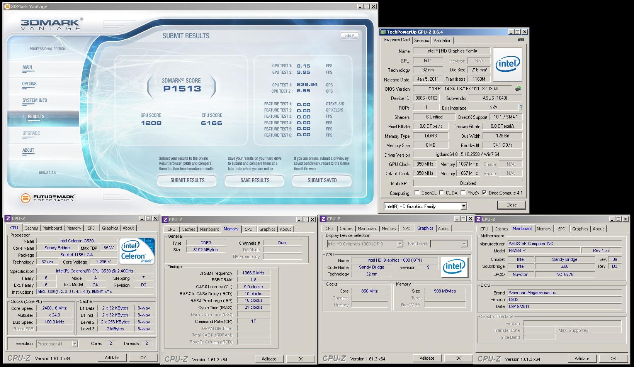Click the Core Speed value 2400.16 MHz

tap(54, 308)
